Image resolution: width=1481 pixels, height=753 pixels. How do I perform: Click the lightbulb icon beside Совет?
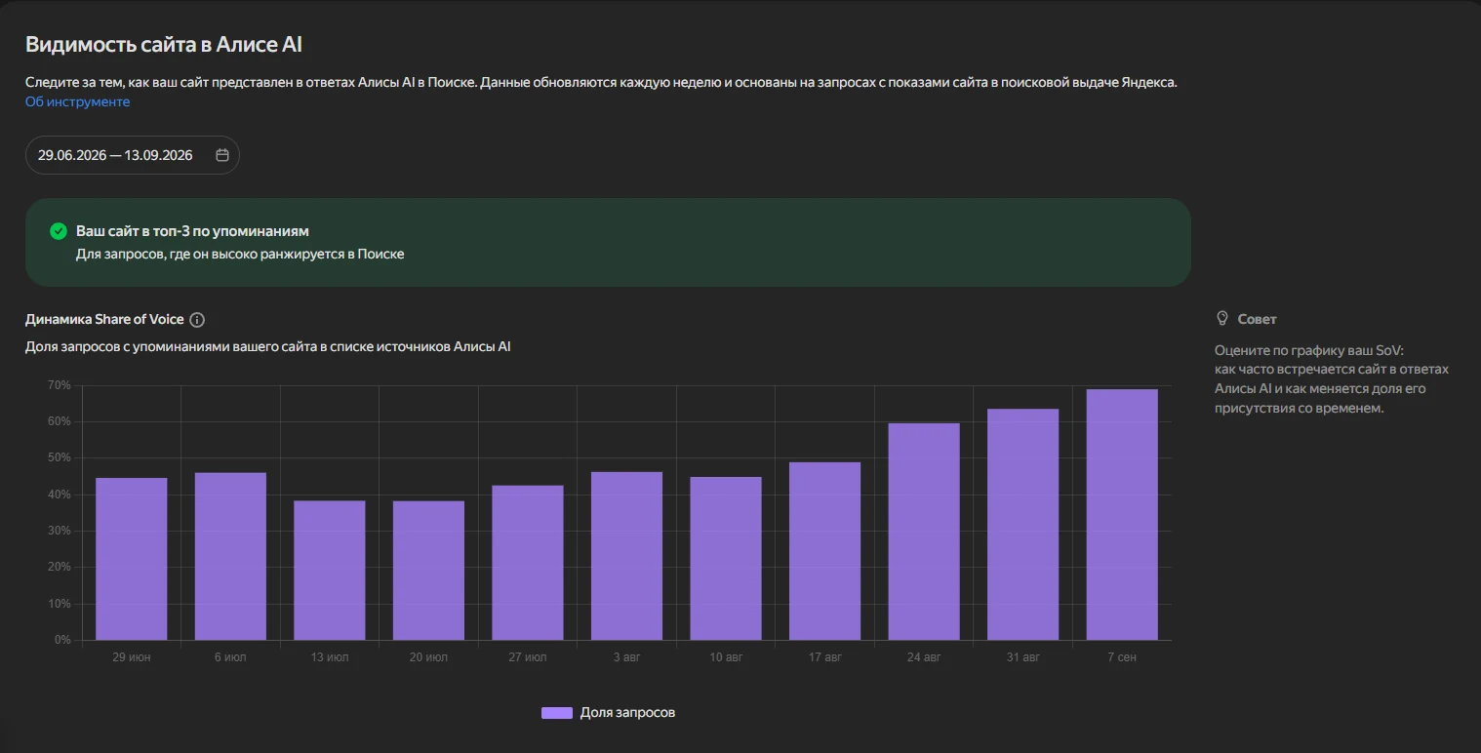tap(1221, 319)
